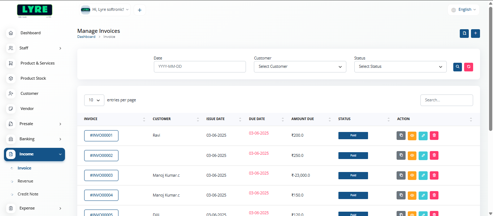
Task: Delete invoice #INVO00003 with trash icon
Action: [434, 175]
